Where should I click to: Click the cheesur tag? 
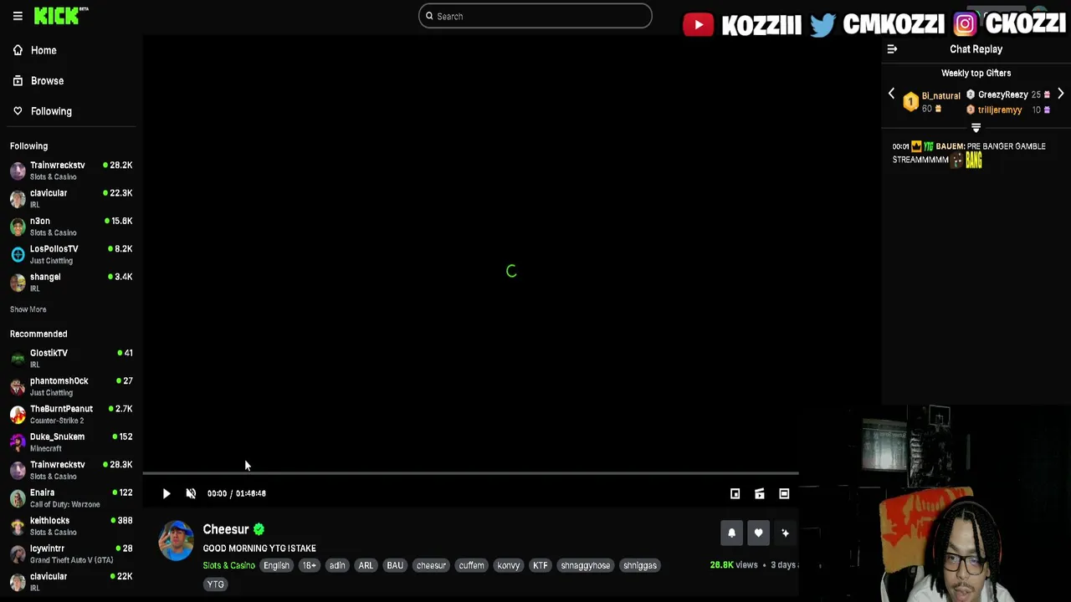[431, 565]
